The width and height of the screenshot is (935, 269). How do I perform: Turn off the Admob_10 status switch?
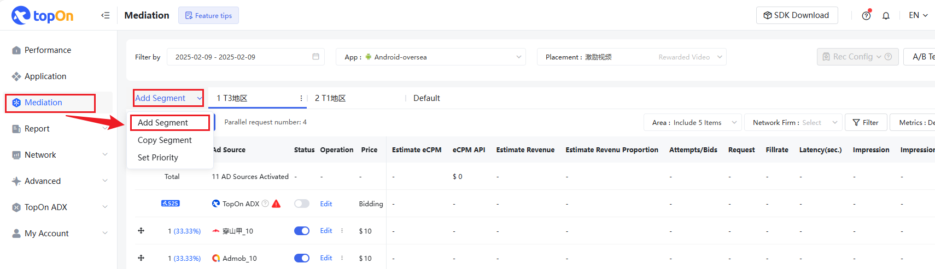[301, 258]
